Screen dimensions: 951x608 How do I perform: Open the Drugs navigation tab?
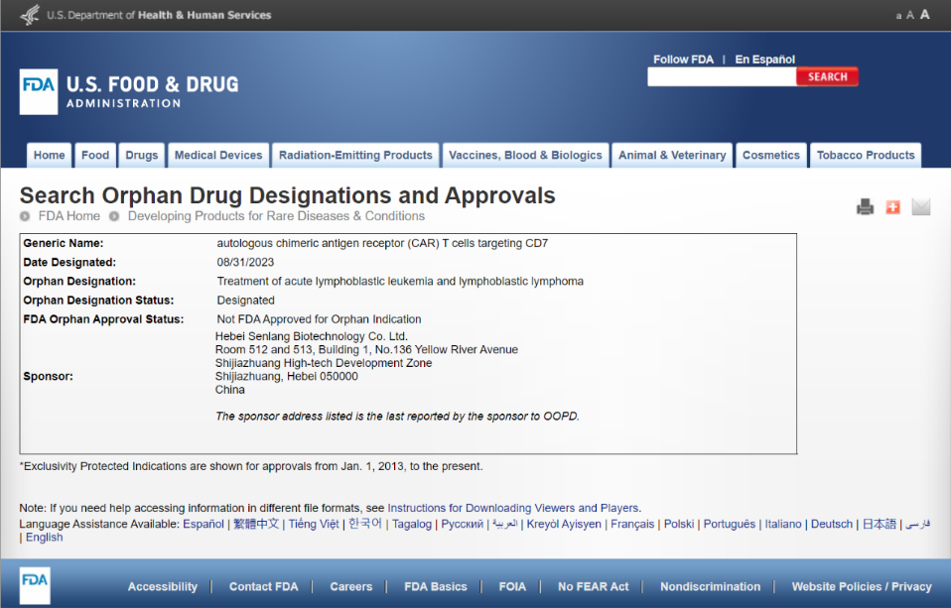142,156
